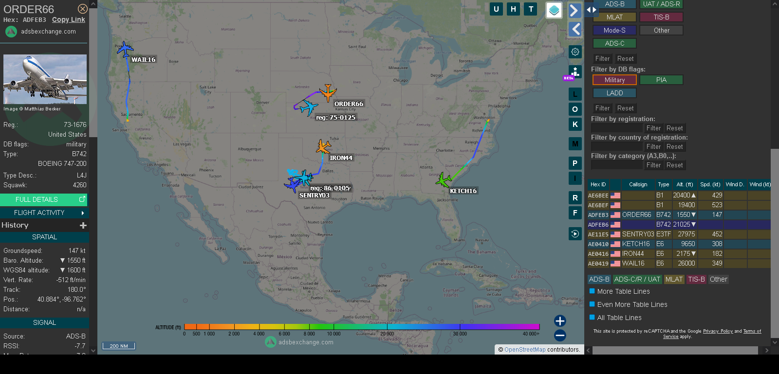Select the ADFEB6 table row
This screenshot has width=779, height=374.
pyautogui.click(x=679, y=224)
